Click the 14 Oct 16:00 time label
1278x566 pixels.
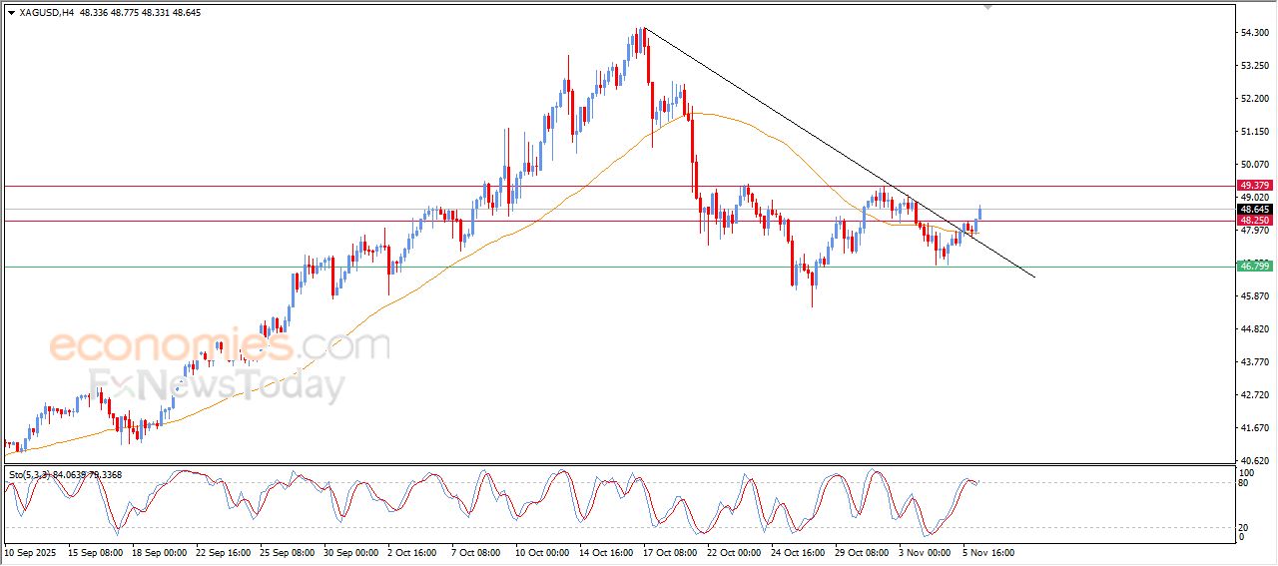pyautogui.click(x=605, y=552)
